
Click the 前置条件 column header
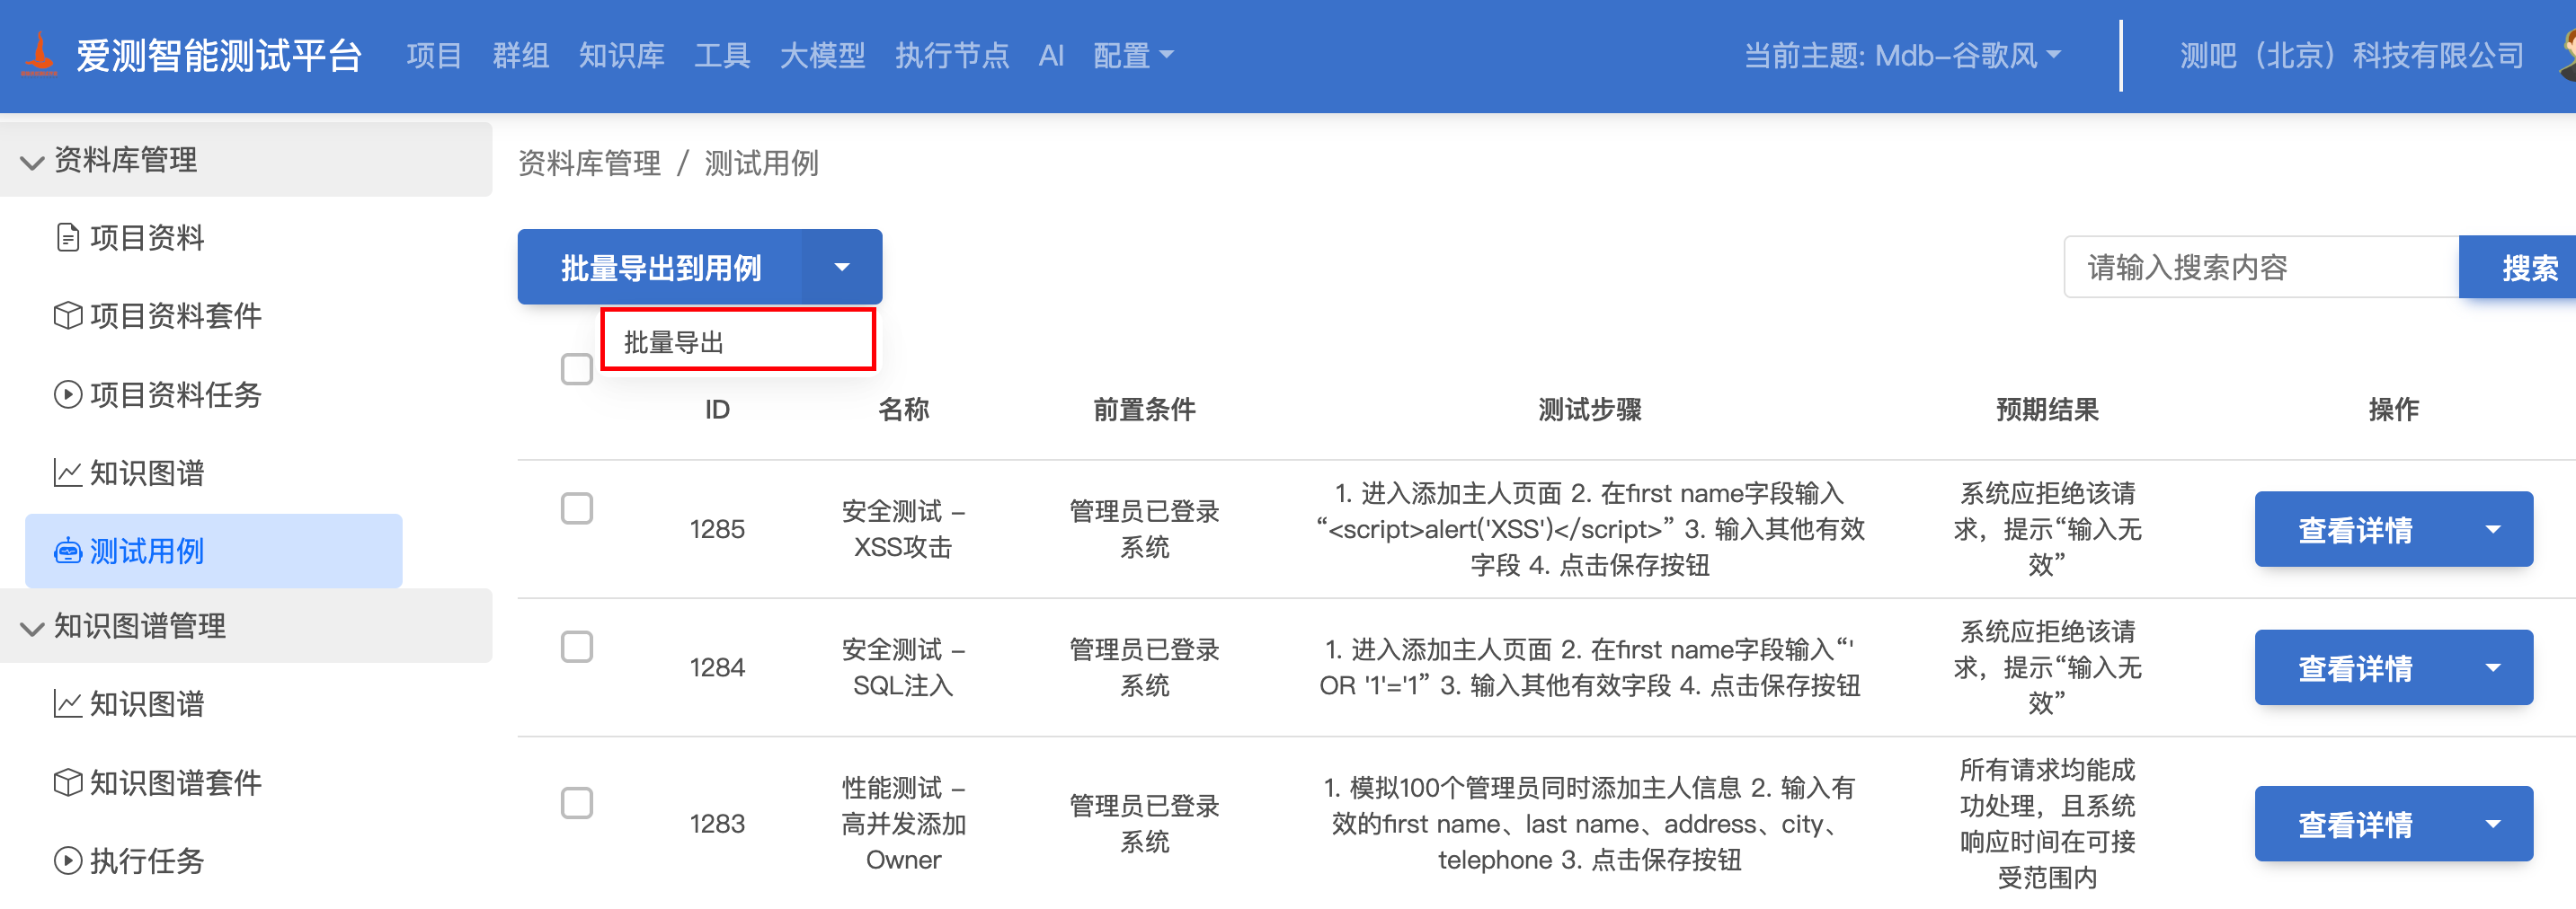tap(1144, 410)
